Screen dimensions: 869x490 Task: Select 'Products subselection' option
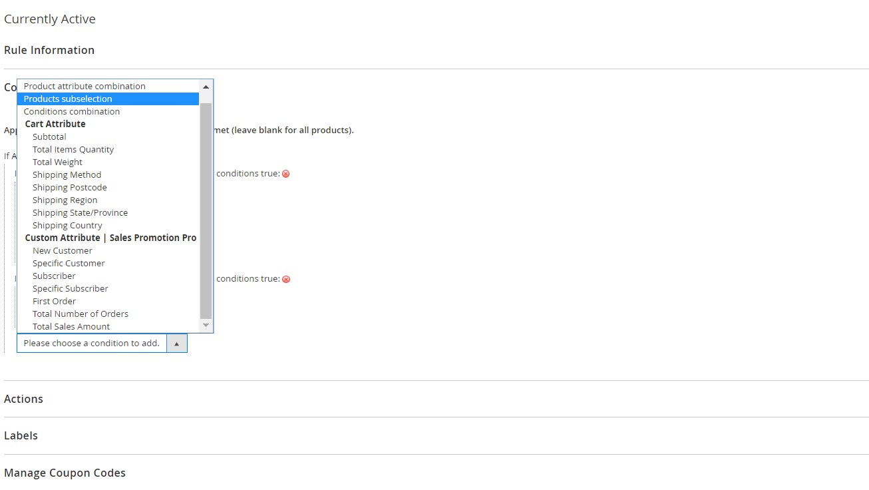[x=68, y=99]
